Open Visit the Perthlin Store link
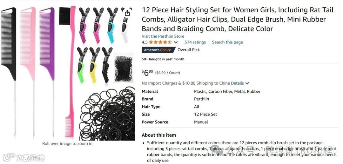Viewport: 343px width, 164px height. (163, 36)
